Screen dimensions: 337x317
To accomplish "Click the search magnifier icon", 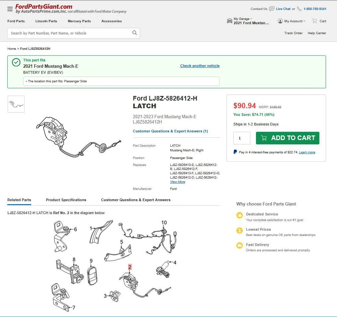I will click(x=134, y=33).
